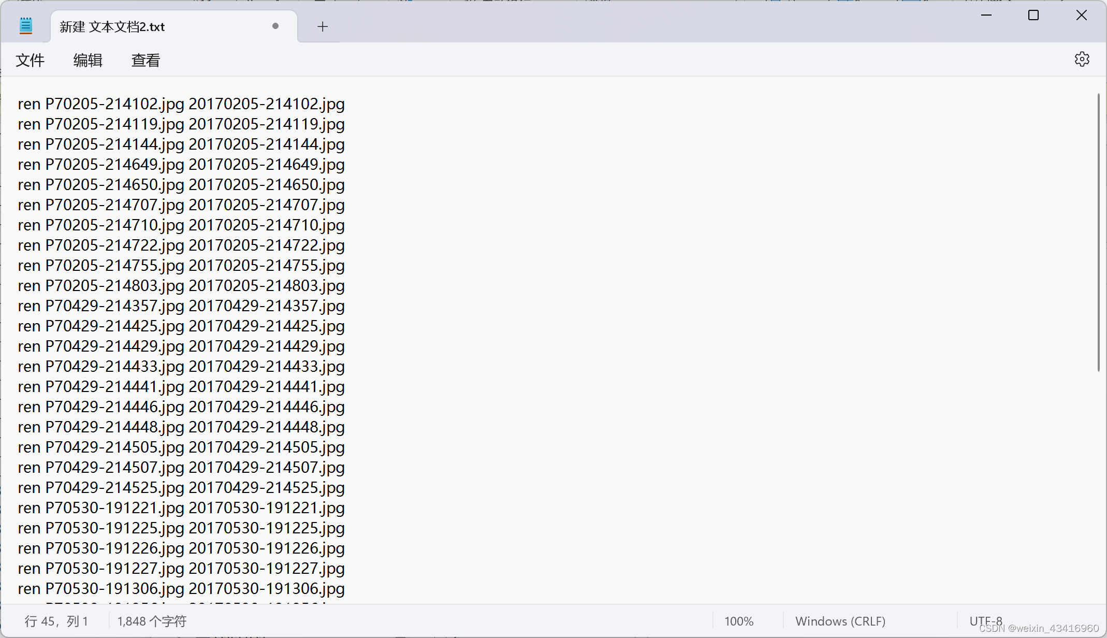
Task: Open the 编辑 menu
Action: (88, 60)
